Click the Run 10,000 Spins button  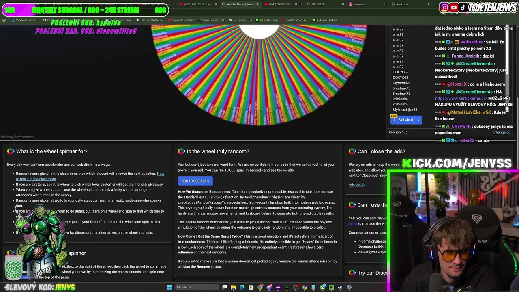[195, 181]
